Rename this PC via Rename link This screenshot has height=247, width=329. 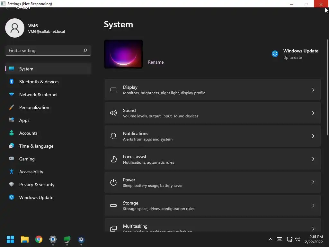click(156, 62)
